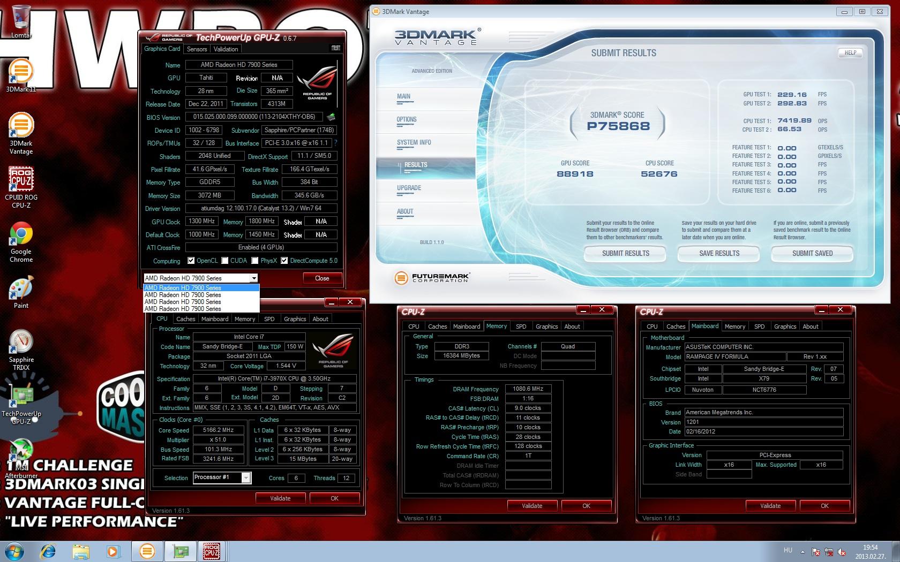Click OK in the CPU-Z Memory window

[x=586, y=506]
